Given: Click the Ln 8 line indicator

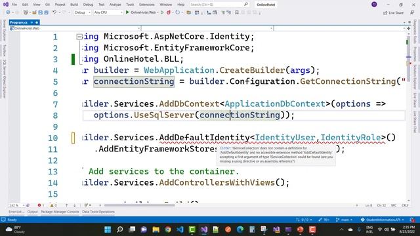Looking at the screenshot, I should tap(369, 205).
